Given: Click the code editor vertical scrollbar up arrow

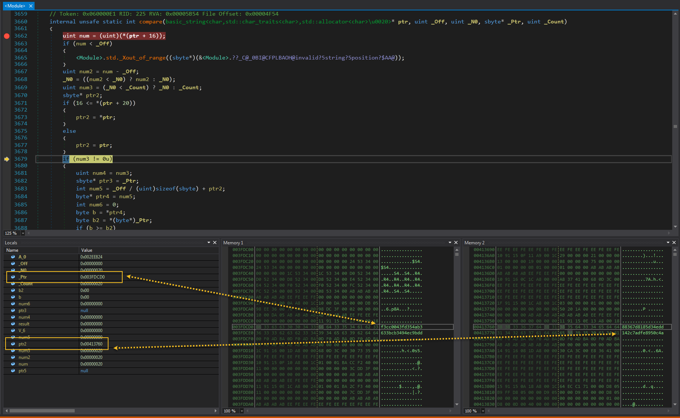Looking at the screenshot, I should [x=675, y=14].
